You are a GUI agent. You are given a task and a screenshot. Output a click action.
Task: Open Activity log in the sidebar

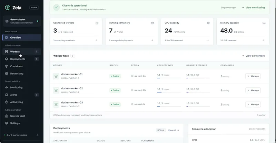(x=22, y=102)
